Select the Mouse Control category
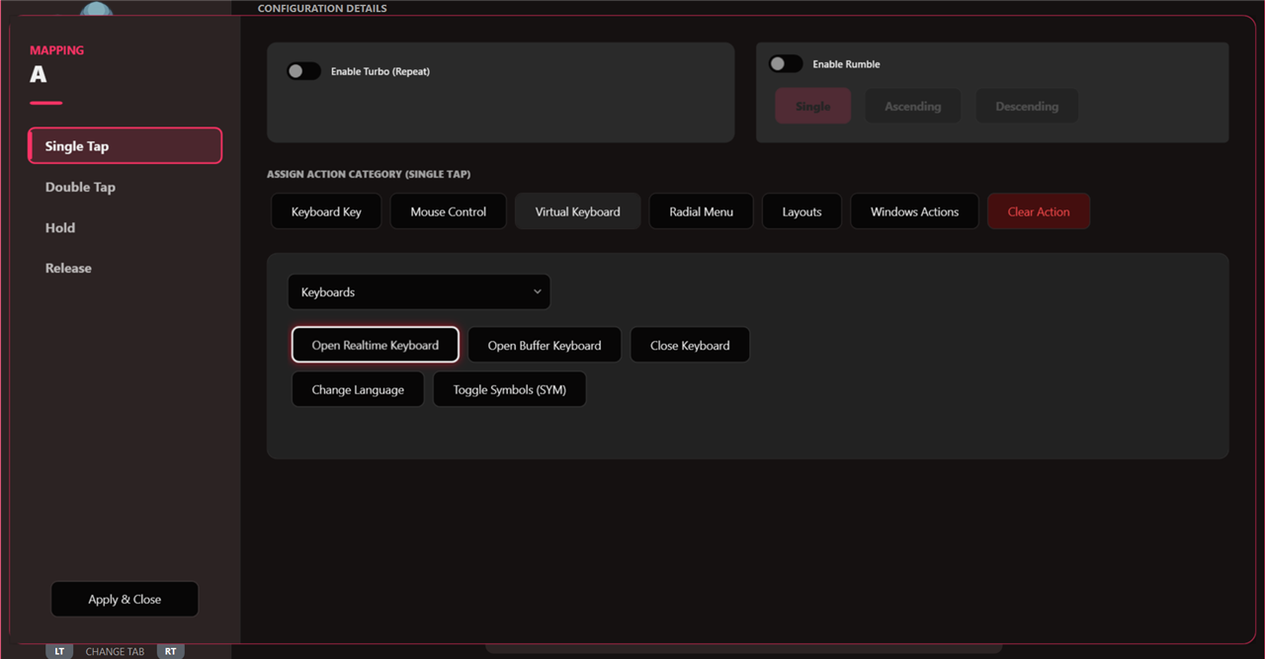The height and width of the screenshot is (659, 1265). coord(449,211)
